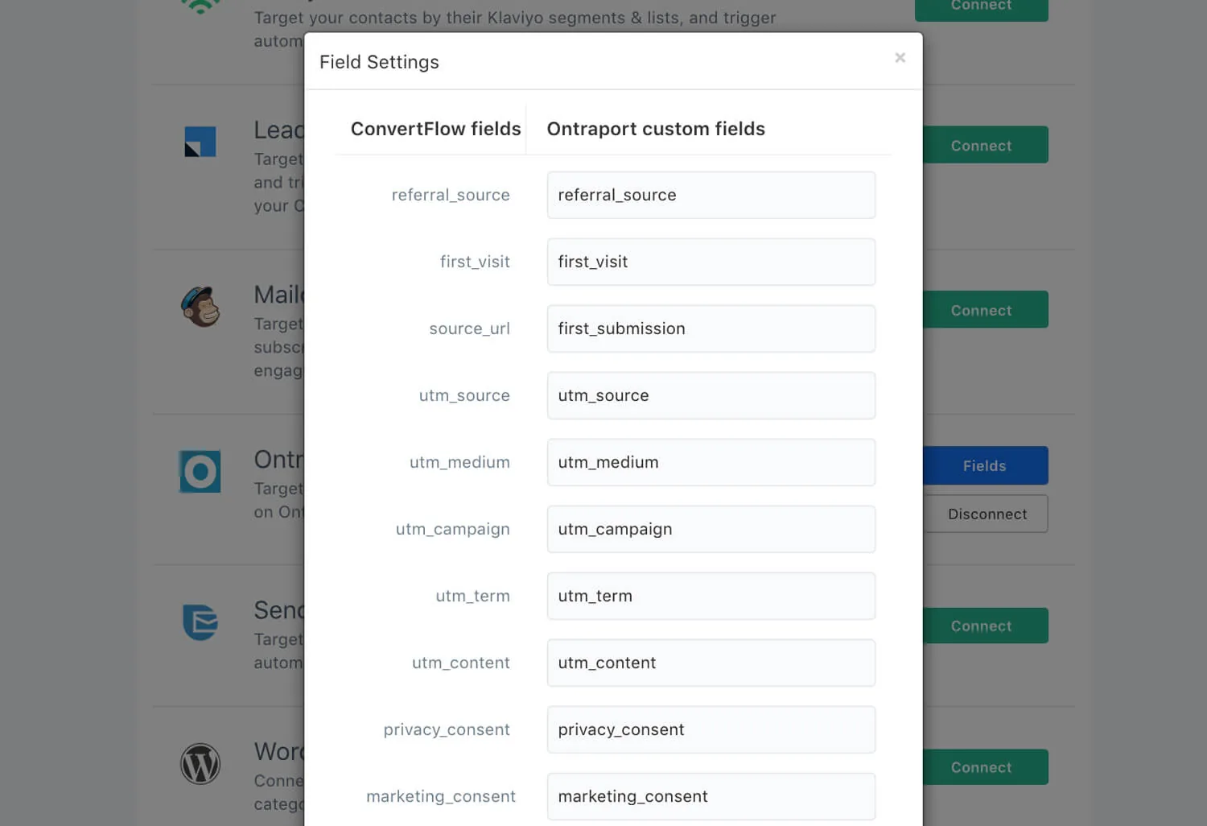The image size is (1207, 826).
Task: Connect the SendLane integration
Action: click(985, 626)
